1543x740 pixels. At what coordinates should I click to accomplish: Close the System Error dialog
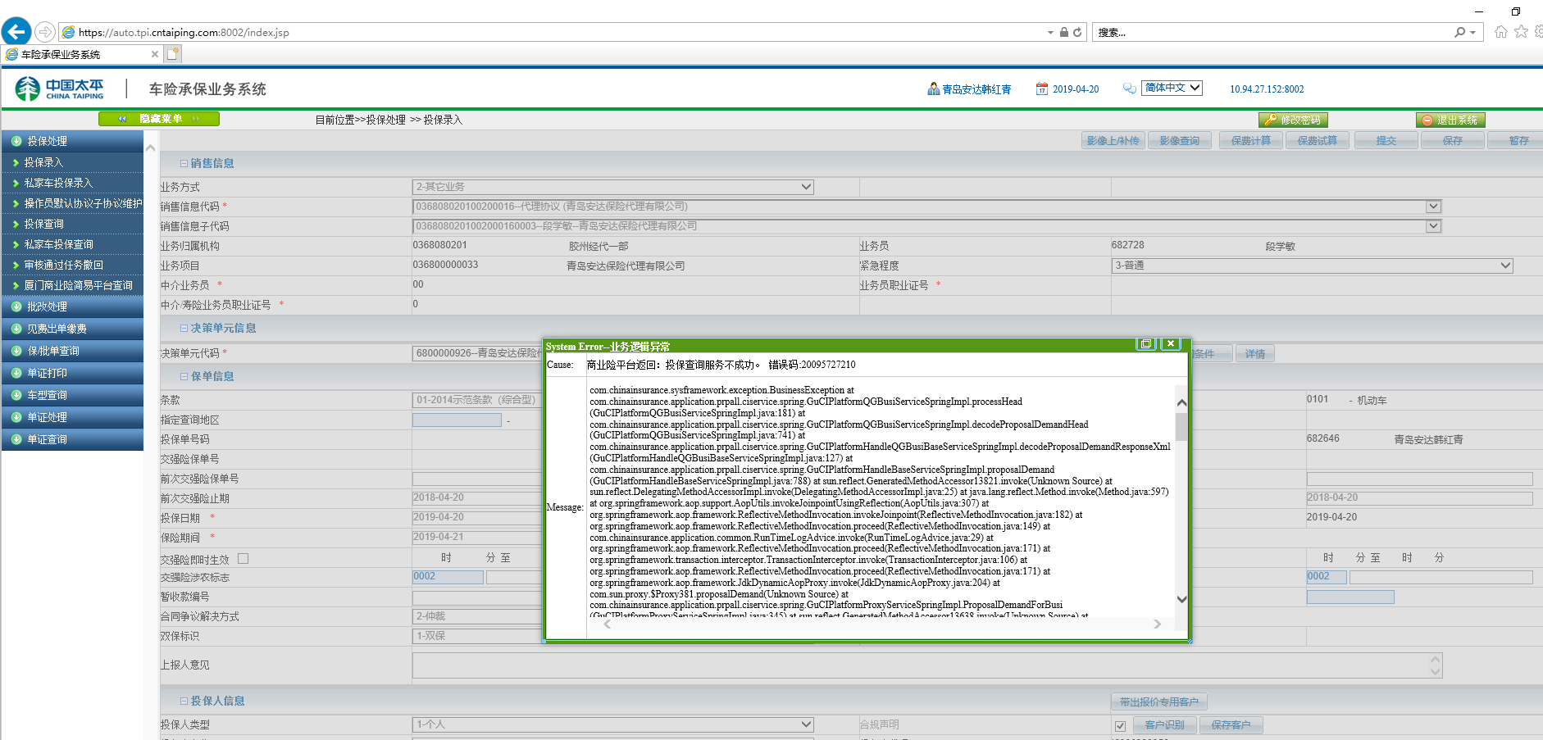click(1171, 344)
